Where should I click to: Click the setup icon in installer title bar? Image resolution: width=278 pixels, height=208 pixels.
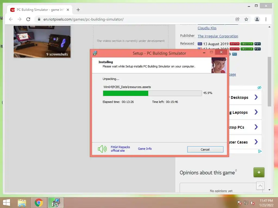pos(95,53)
